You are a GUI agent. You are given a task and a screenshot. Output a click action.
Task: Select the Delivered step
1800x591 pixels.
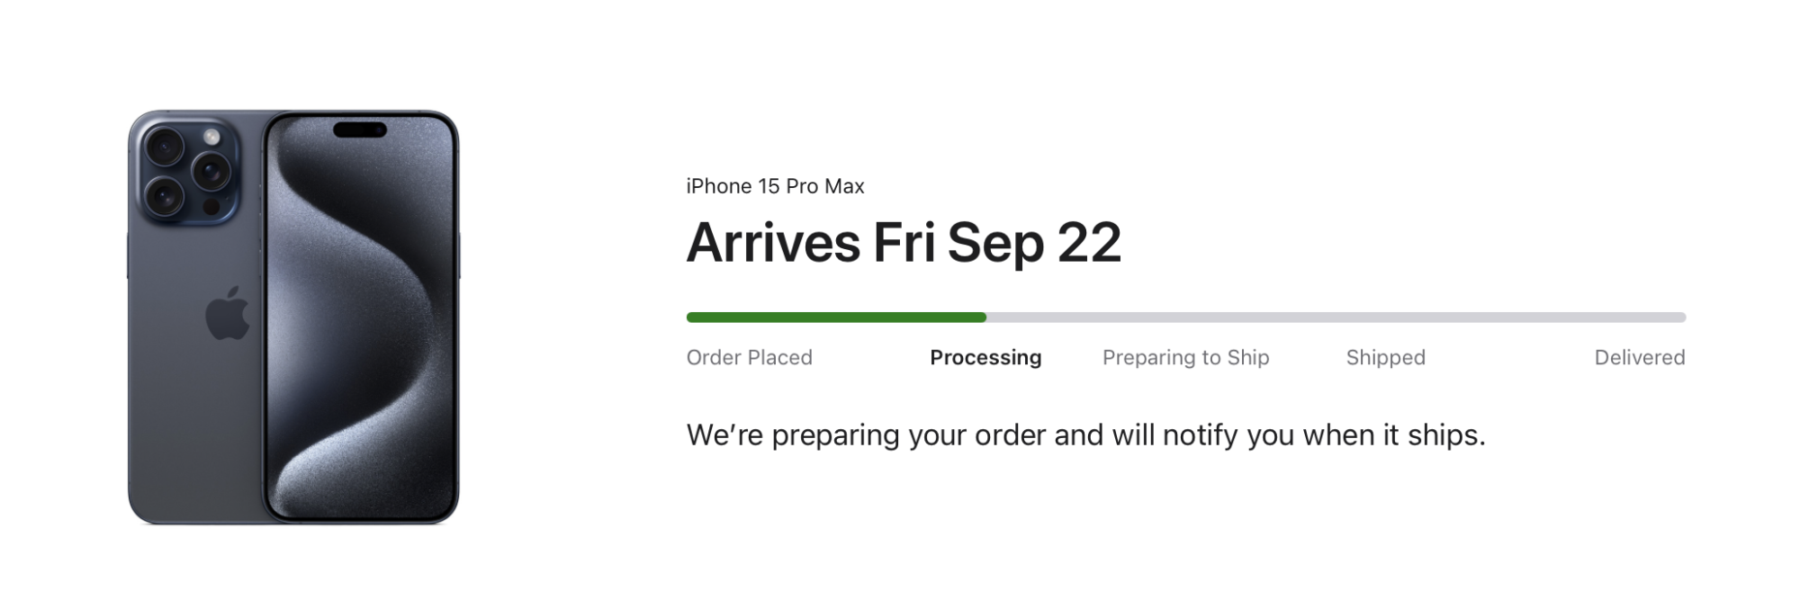(x=1639, y=357)
